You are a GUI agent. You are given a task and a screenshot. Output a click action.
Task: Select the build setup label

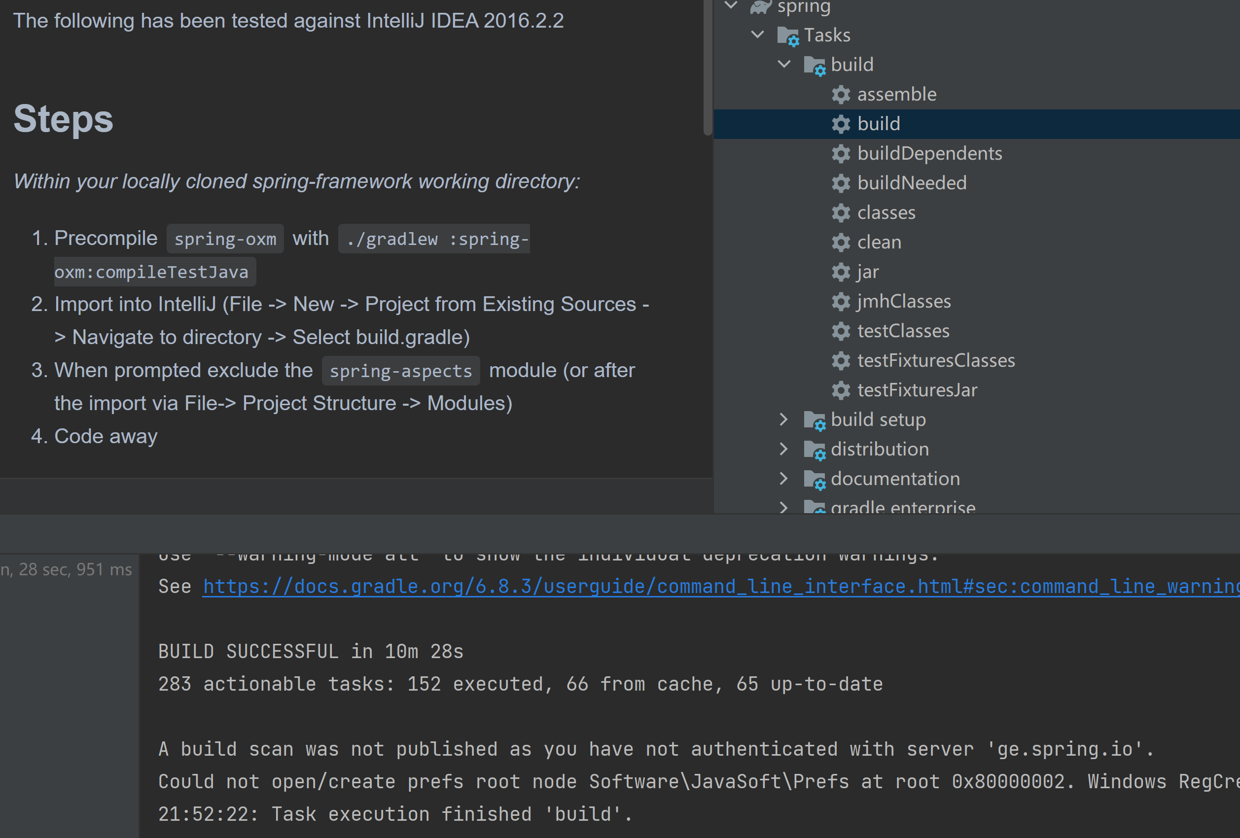[878, 420]
